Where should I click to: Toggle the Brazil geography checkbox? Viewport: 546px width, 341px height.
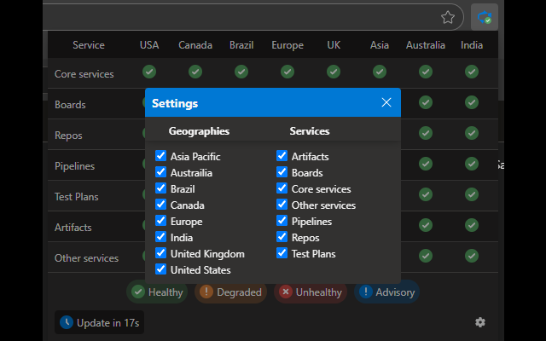(161, 188)
